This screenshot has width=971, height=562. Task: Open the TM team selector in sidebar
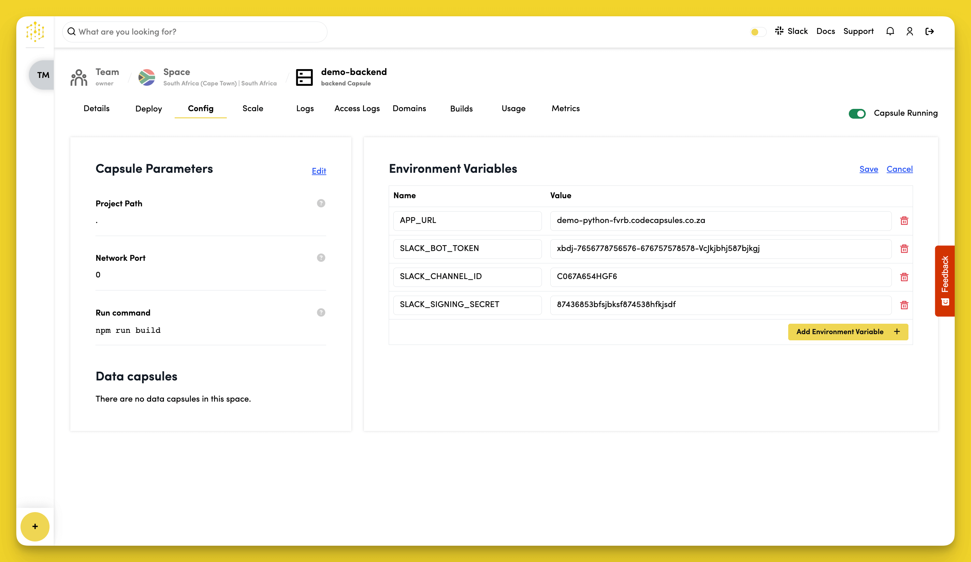43,75
